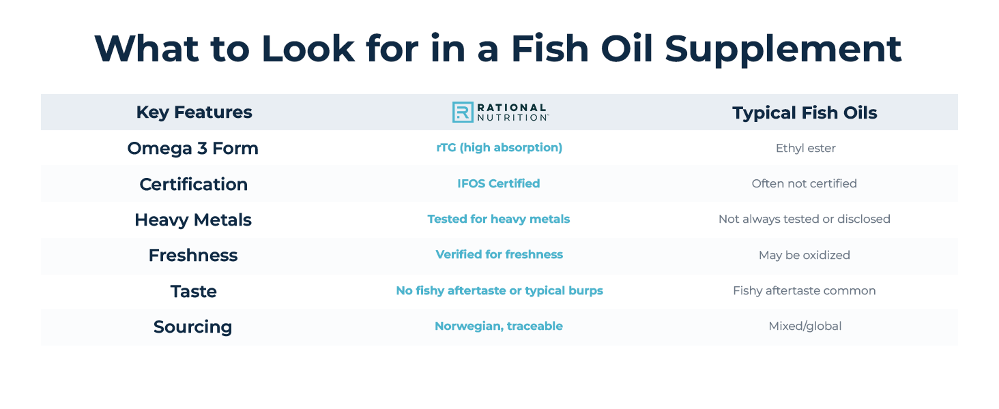
Task: Click the May be oxidized cell
Action: coord(804,255)
